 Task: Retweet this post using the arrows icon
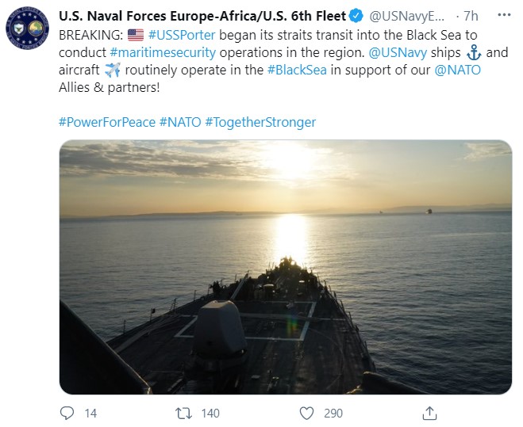tap(184, 413)
